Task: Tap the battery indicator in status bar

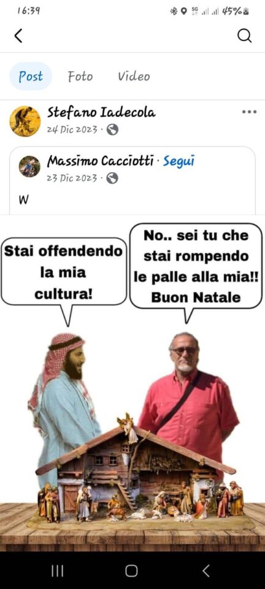Action: [x=236, y=11]
